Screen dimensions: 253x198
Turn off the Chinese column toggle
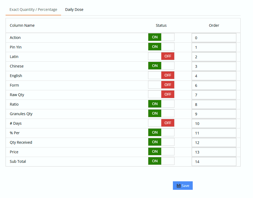(161, 66)
